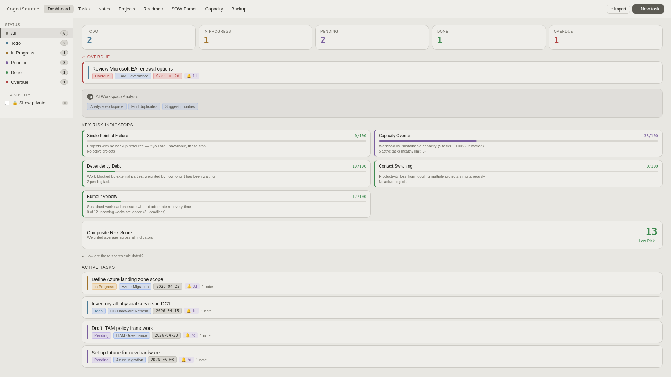This screenshot has width=671, height=377.
Task: Open the Roadmap tab
Action: [153, 9]
